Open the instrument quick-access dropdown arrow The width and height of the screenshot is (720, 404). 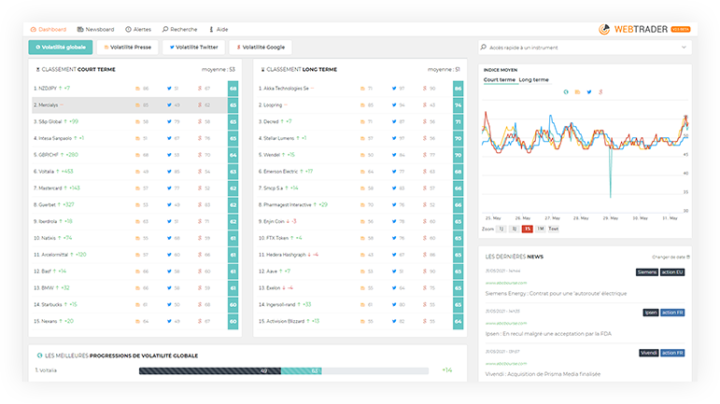click(x=684, y=48)
